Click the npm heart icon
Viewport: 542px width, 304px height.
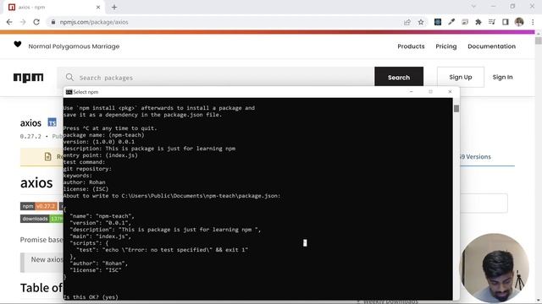(x=18, y=44)
